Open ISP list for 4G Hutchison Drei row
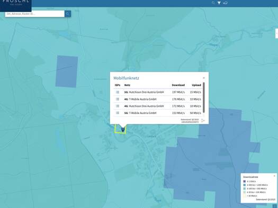 [118, 106]
